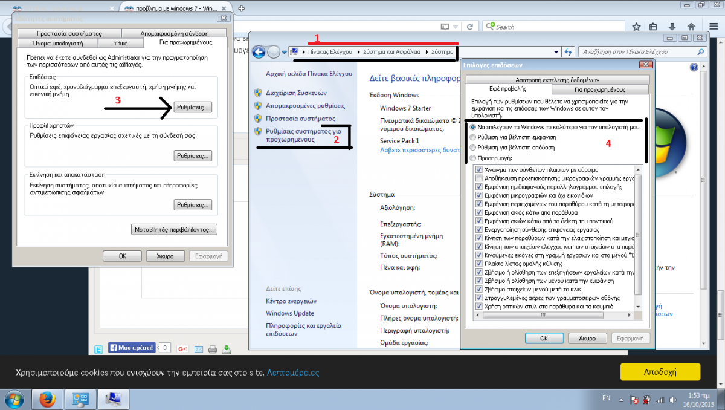This screenshot has width=725, height=410.
Task: Open a new Firefox tab with plus
Action: tap(242, 8)
